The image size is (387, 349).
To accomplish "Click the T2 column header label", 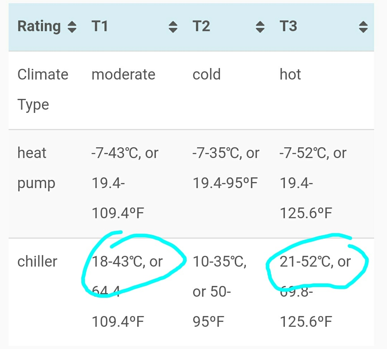I will click(201, 26).
